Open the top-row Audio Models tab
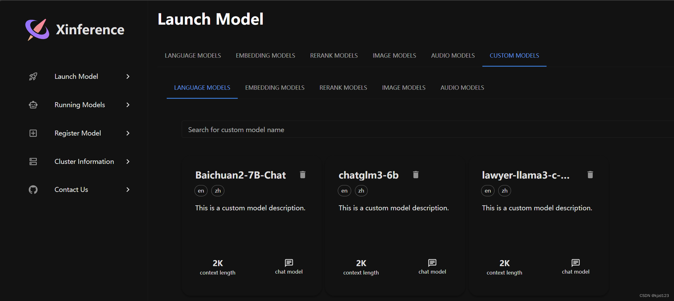This screenshot has height=301, width=674. pyautogui.click(x=453, y=55)
